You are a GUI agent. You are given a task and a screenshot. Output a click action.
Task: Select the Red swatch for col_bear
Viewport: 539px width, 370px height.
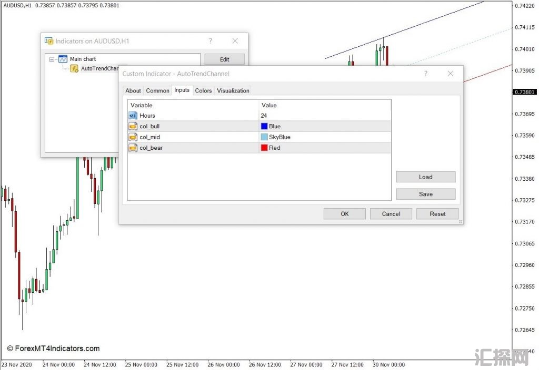(264, 148)
